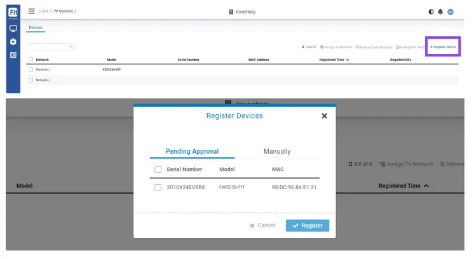The width and height of the screenshot is (474, 259).
Task: Click EWS356-FIT model in dialog
Action: tap(232, 187)
